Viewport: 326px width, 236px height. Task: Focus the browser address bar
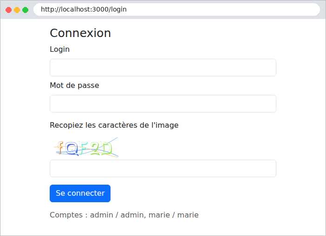pos(176,10)
